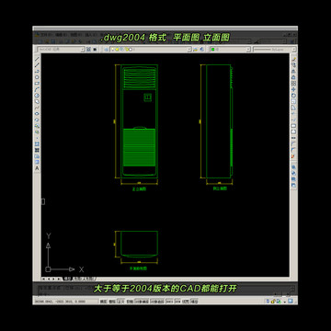Toggle the Snap mode status button
The image size is (331, 331).
click(x=104, y=302)
